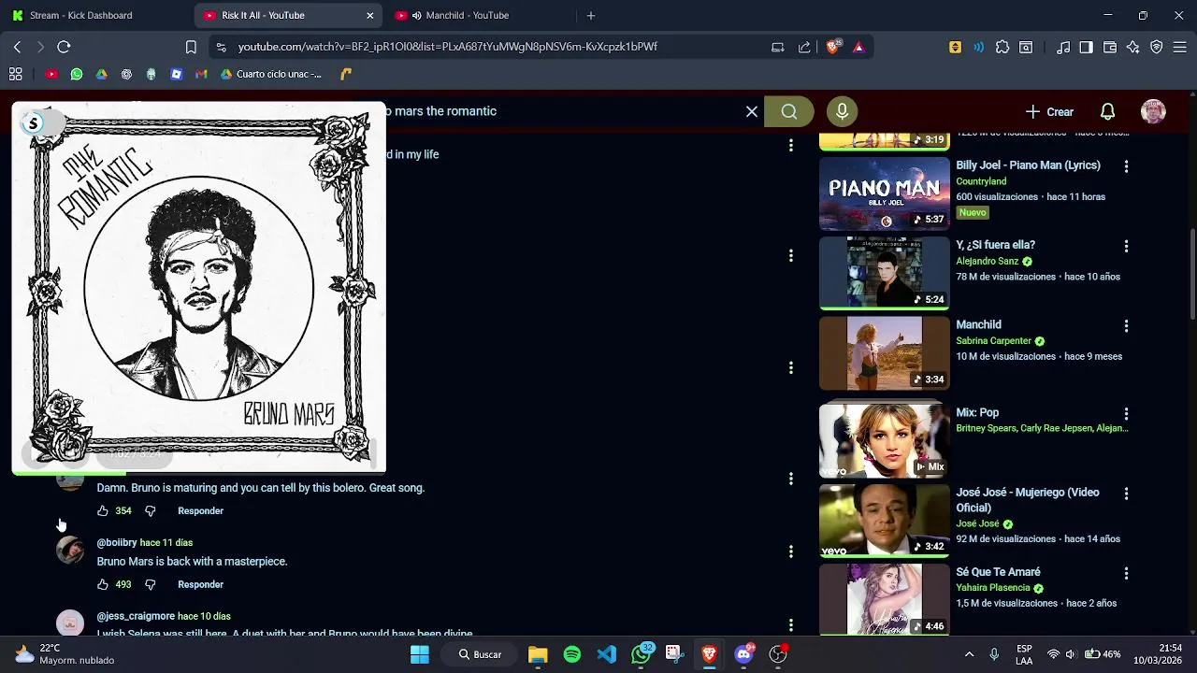Reply to the bolero comment
This screenshot has width=1197, height=673.
click(x=201, y=510)
